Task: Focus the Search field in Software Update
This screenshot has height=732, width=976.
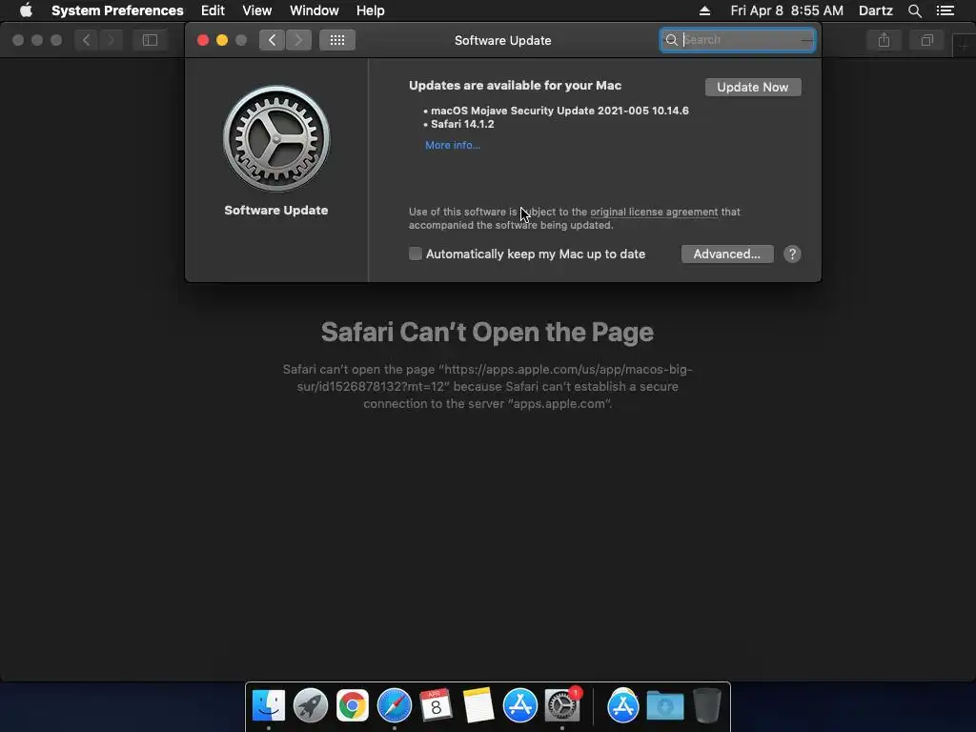Action: 738,40
